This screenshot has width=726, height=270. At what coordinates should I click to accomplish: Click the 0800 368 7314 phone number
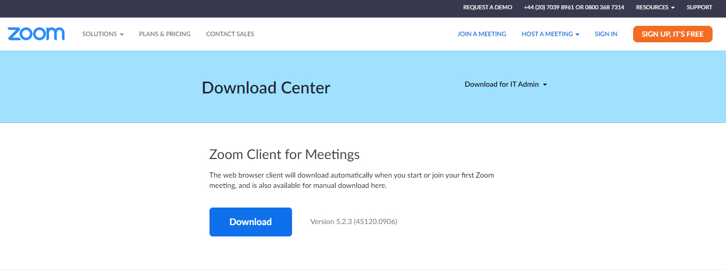coord(604,7)
